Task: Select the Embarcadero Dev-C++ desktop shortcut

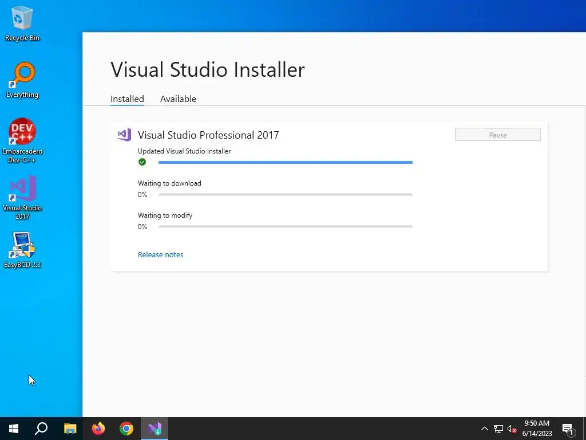Action: tap(22, 141)
